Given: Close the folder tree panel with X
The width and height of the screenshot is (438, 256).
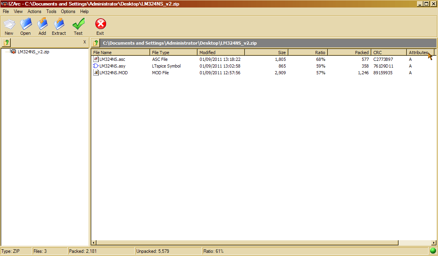Looking at the screenshot, I should (85, 42).
